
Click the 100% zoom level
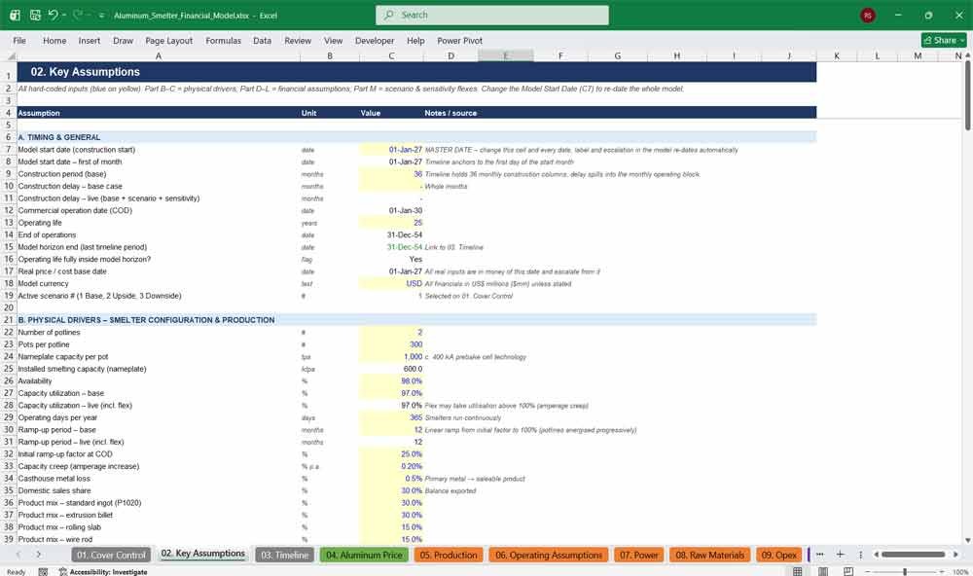[x=960, y=572]
